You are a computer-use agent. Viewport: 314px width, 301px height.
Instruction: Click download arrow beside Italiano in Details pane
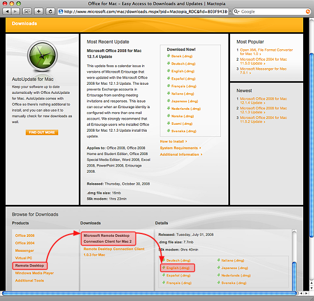tap(219, 260)
